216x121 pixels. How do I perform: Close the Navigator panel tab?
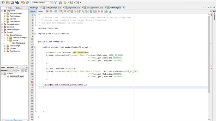coord(16,67)
